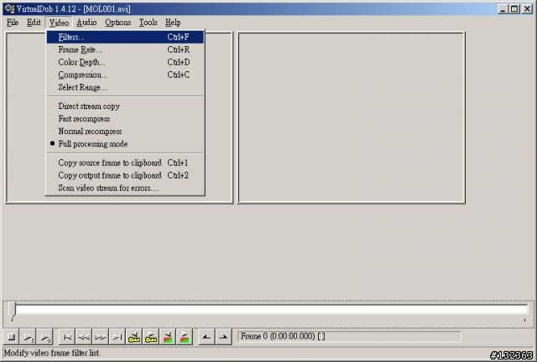Open the Tools menu

148,23
